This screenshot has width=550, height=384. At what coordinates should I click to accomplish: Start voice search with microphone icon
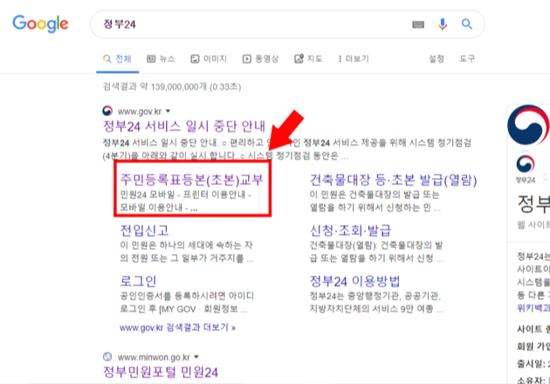[443, 24]
